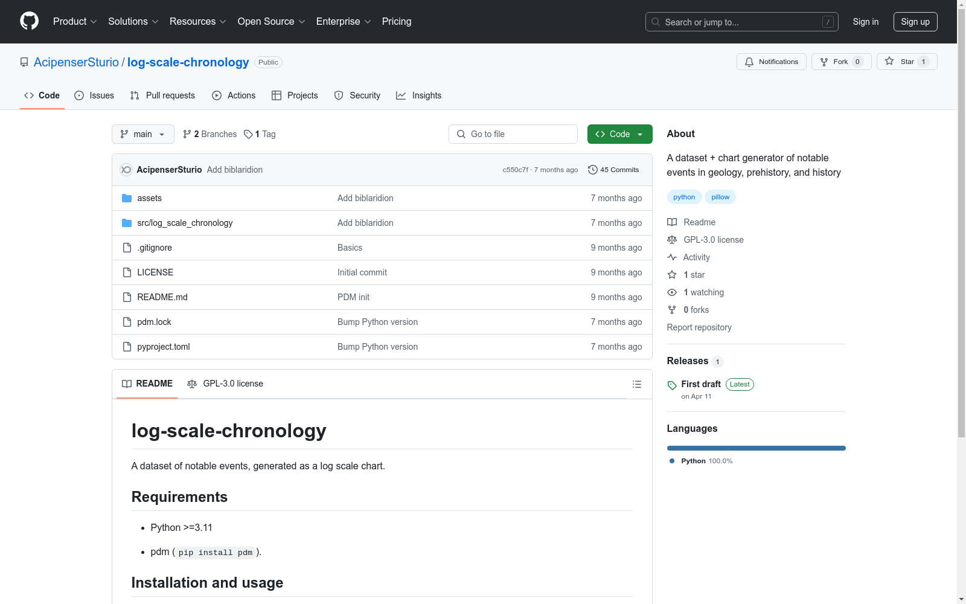Click the pyproject.toml file icon

point(127,347)
